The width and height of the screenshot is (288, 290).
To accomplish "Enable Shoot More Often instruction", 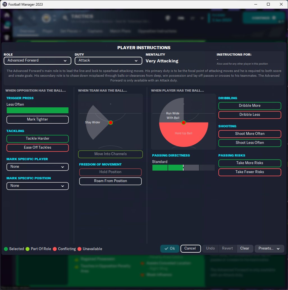I will click(250, 134).
